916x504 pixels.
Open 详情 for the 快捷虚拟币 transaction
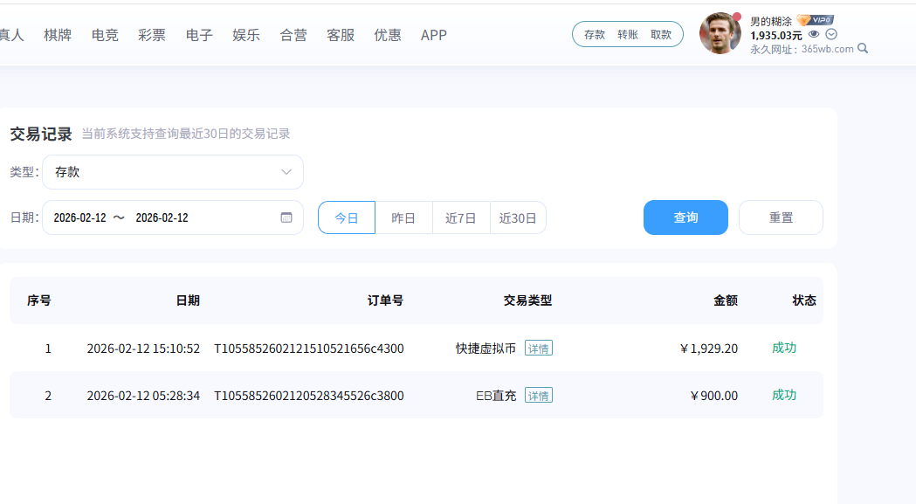[x=539, y=349]
